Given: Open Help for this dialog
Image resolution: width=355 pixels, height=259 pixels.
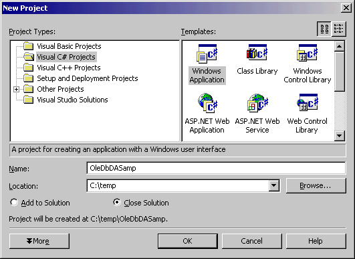Looking at the screenshot, I should (316, 241).
